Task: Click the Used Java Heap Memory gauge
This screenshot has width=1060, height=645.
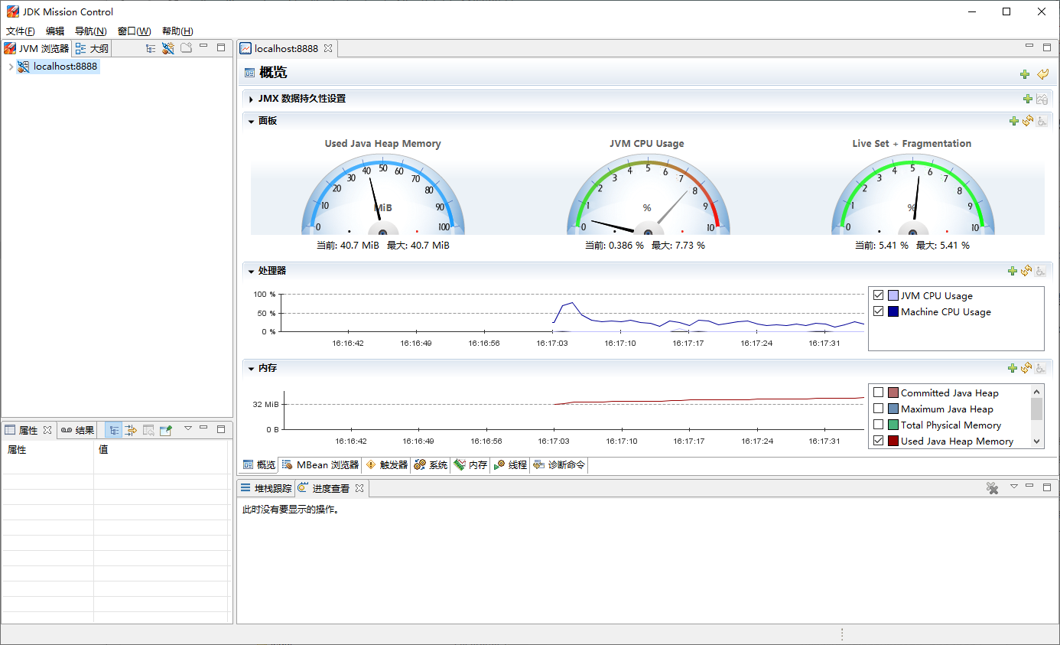Action: [x=382, y=194]
